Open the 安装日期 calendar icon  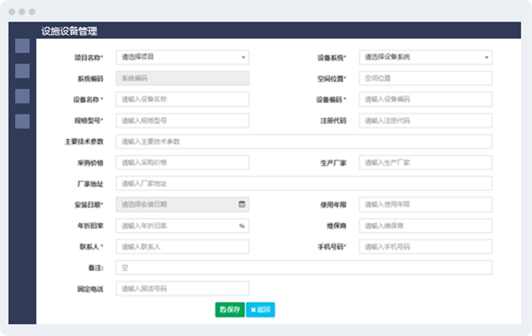coord(242,204)
